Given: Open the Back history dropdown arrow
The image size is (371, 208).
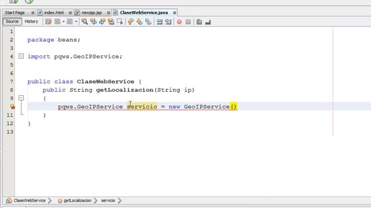Looking at the screenshot, I should coord(63,22).
